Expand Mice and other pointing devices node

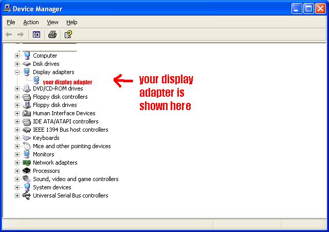tap(17, 146)
